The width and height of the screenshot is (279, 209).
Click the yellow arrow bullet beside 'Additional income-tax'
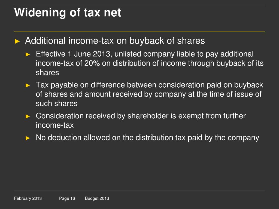(17, 42)
